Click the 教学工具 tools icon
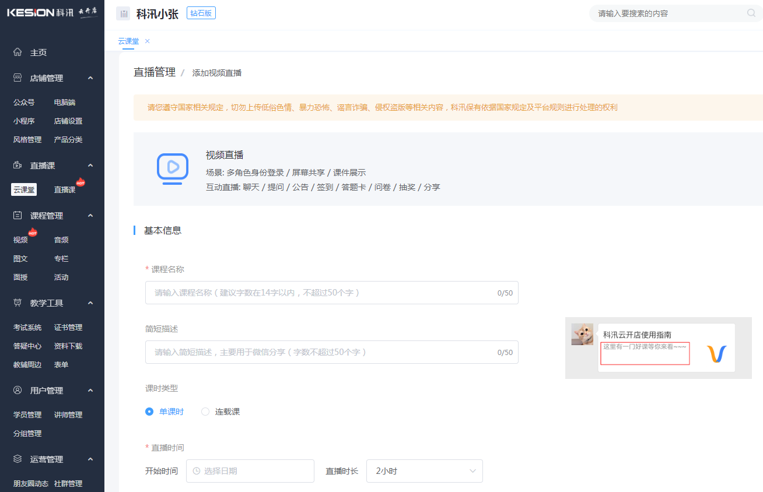Screen dimensions: 763x492 click(17, 303)
